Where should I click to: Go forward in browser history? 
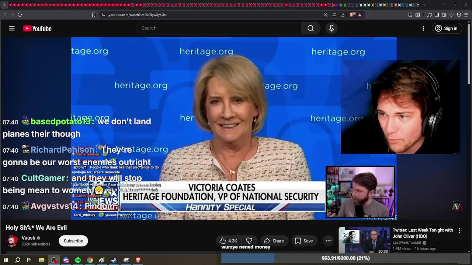click(12, 15)
